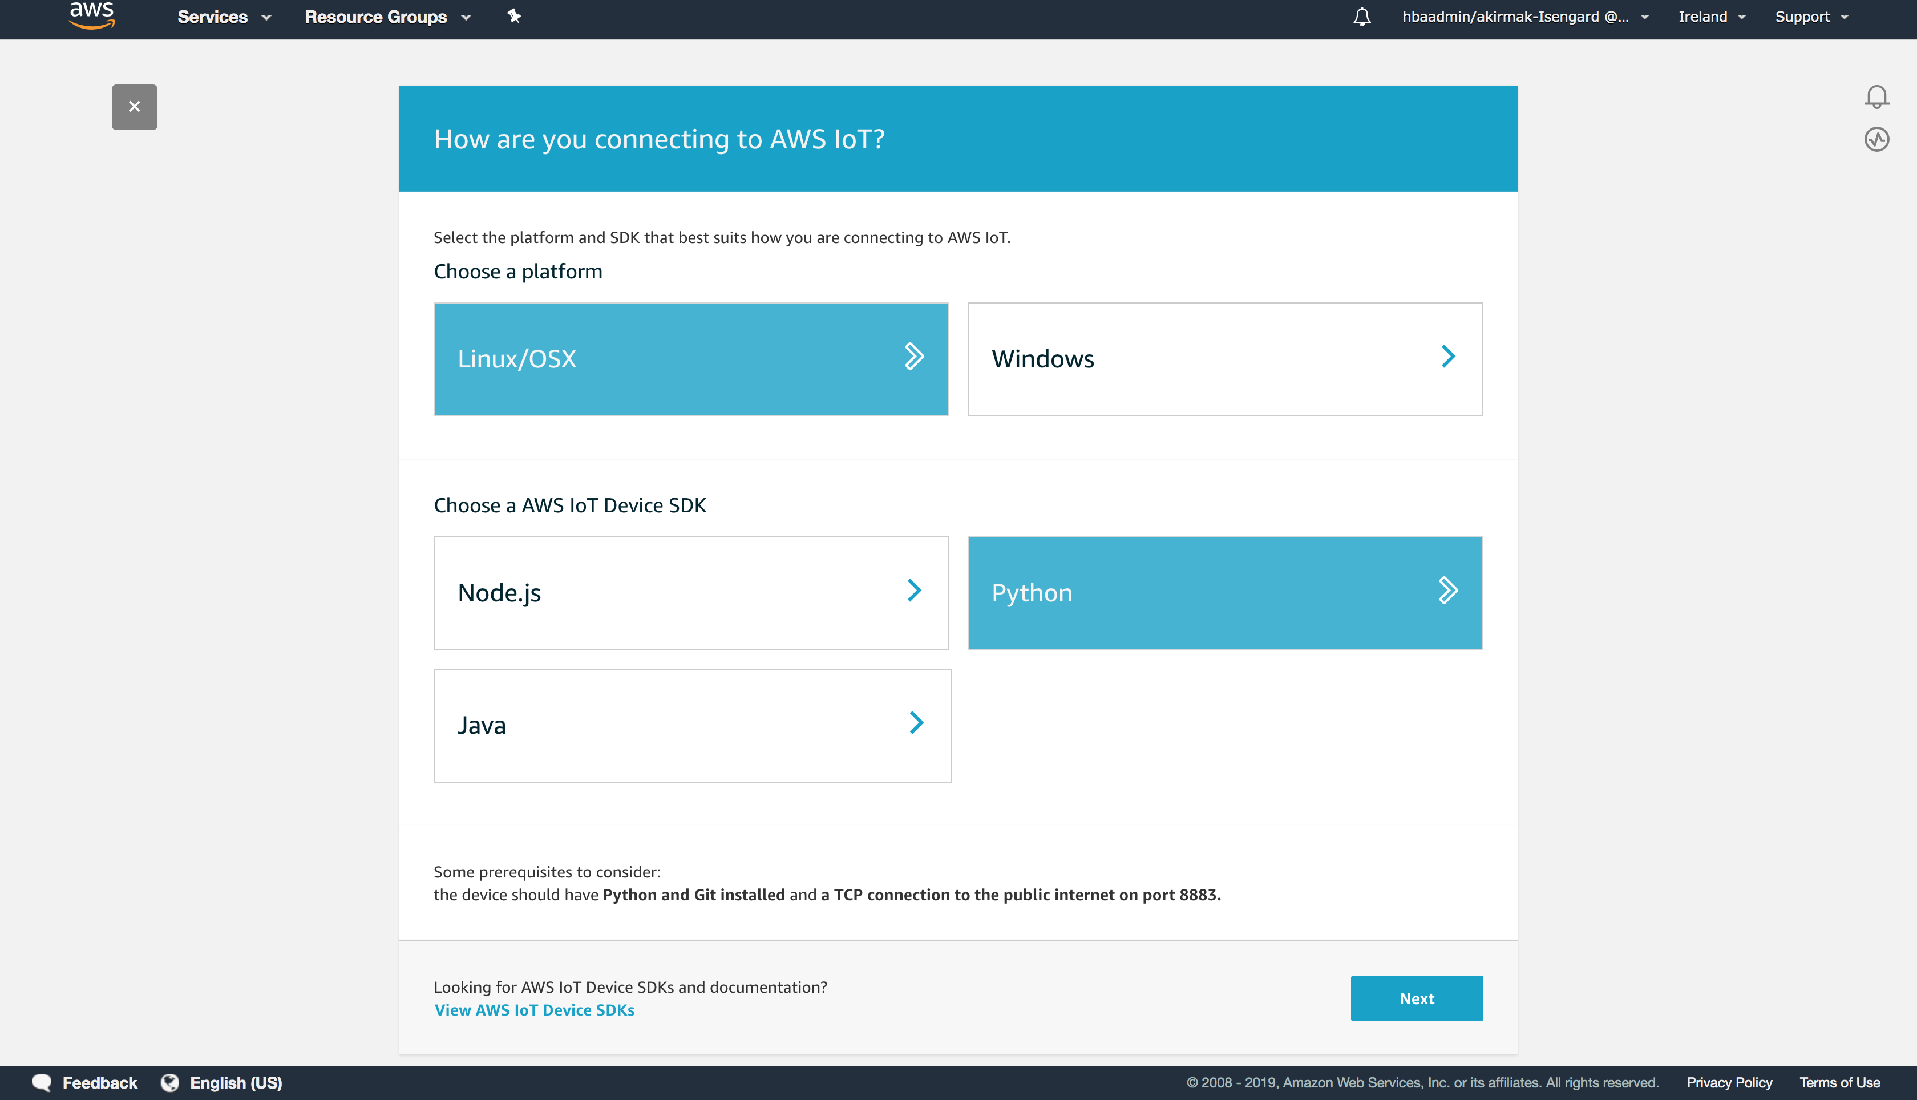Close the wizard with the X button
The width and height of the screenshot is (1917, 1100).
coord(135,107)
